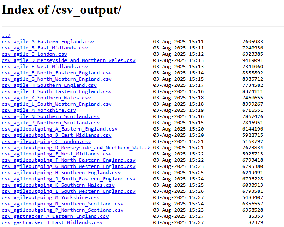Click the file size 5483407
The height and width of the screenshot is (227, 284).
click(253, 197)
